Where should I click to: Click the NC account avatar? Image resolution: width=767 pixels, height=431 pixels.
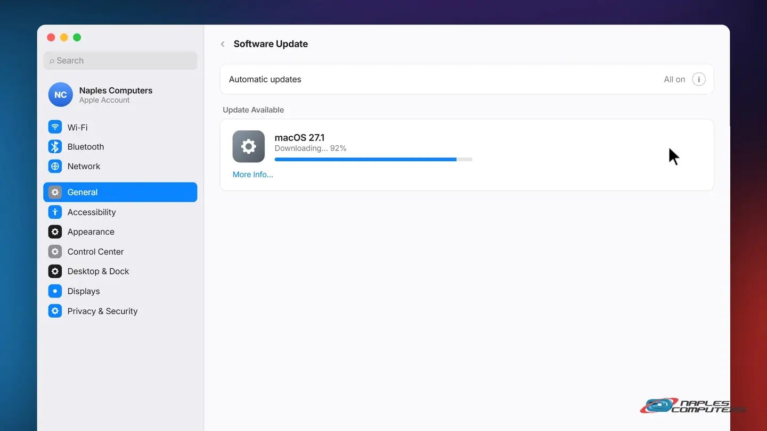tap(60, 95)
